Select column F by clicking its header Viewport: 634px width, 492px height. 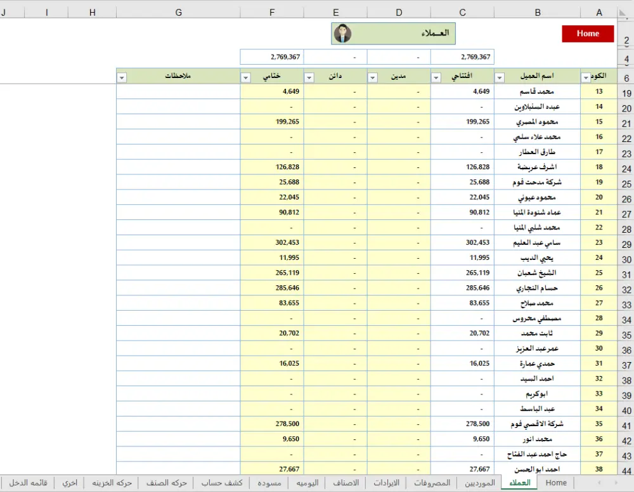pos(271,12)
